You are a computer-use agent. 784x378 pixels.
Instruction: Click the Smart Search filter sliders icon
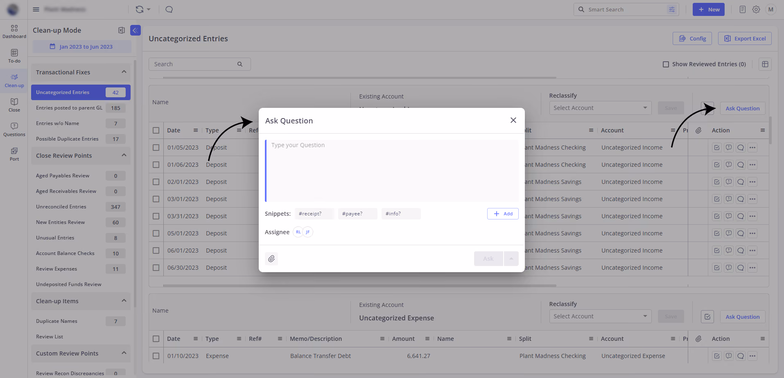point(672,9)
